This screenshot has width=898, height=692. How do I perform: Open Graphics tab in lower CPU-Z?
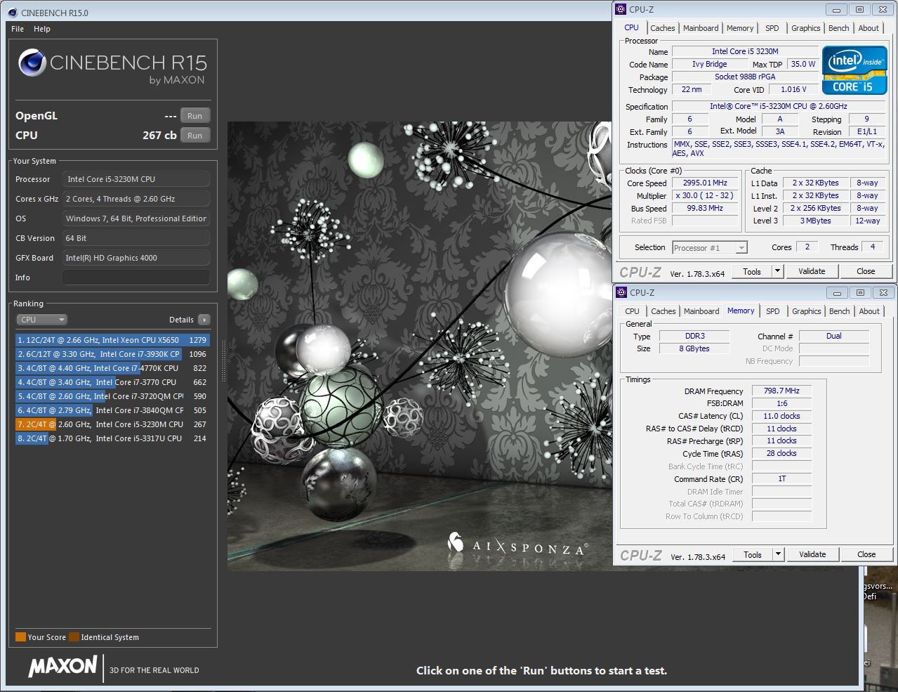(806, 311)
